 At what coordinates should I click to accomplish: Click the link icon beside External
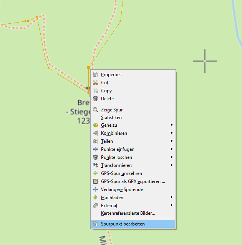coord(95,205)
